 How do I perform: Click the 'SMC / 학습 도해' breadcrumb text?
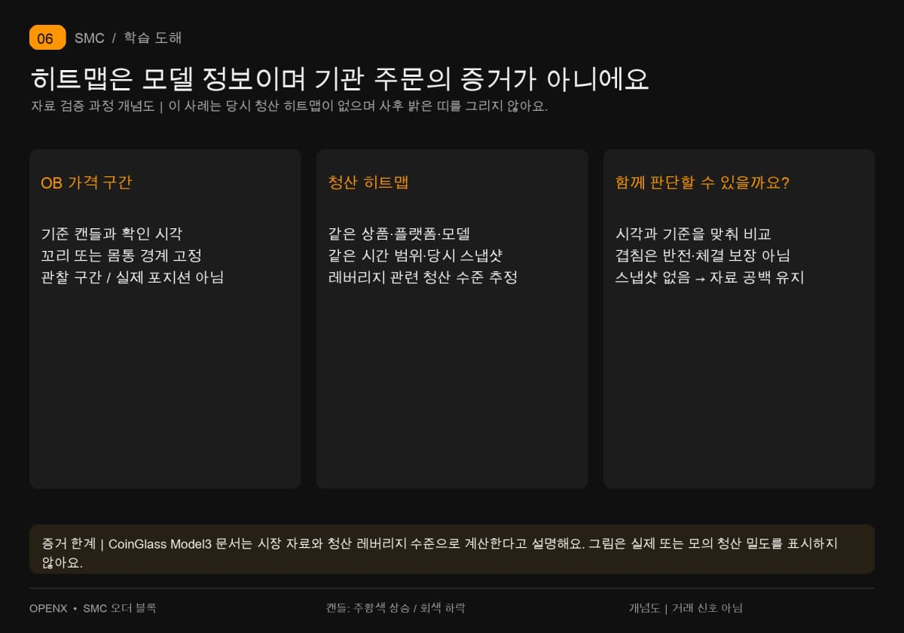coord(128,38)
